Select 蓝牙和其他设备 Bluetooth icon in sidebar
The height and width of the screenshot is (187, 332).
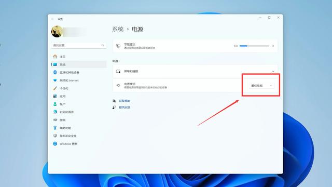click(x=55, y=72)
